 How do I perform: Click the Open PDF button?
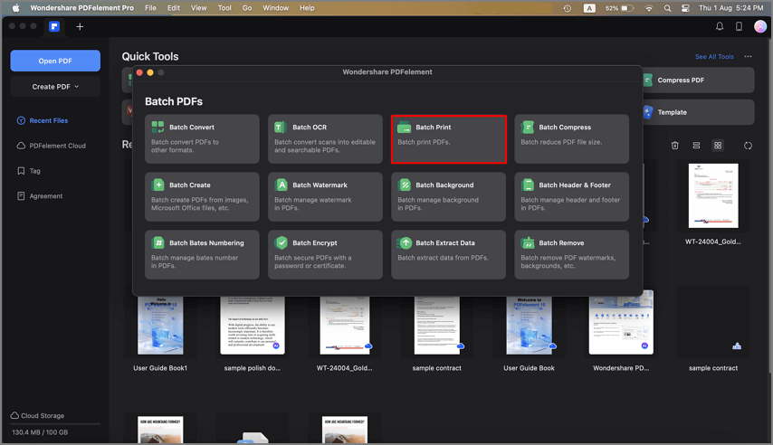coord(55,61)
